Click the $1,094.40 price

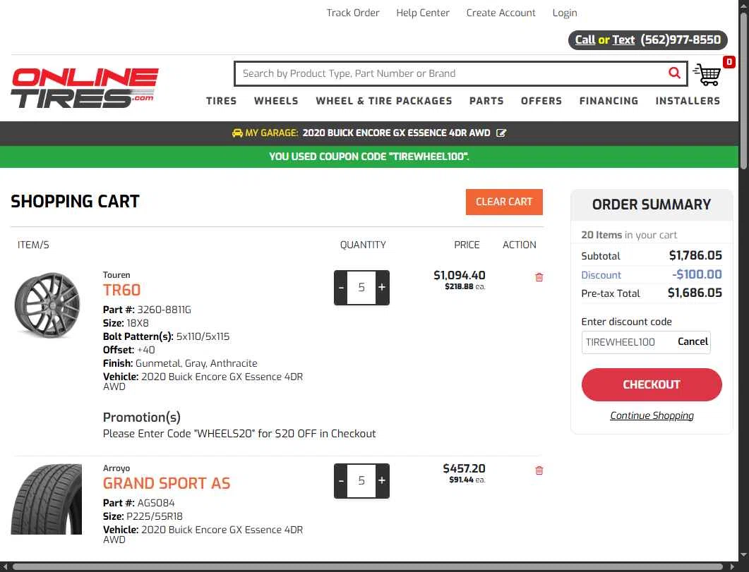click(x=459, y=275)
